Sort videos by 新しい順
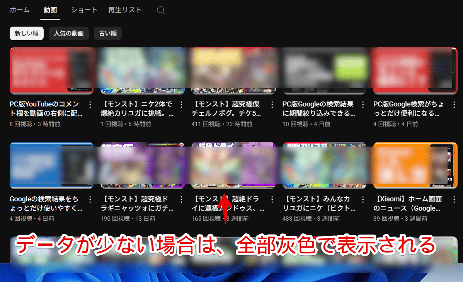The width and height of the screenshot is (463, 282). [27, 34]
